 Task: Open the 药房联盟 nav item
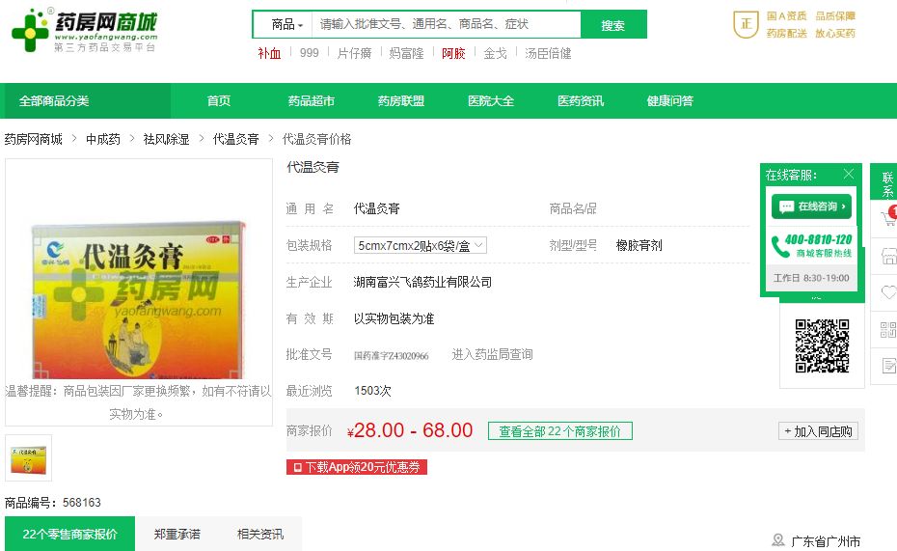[x=401, y=100]
